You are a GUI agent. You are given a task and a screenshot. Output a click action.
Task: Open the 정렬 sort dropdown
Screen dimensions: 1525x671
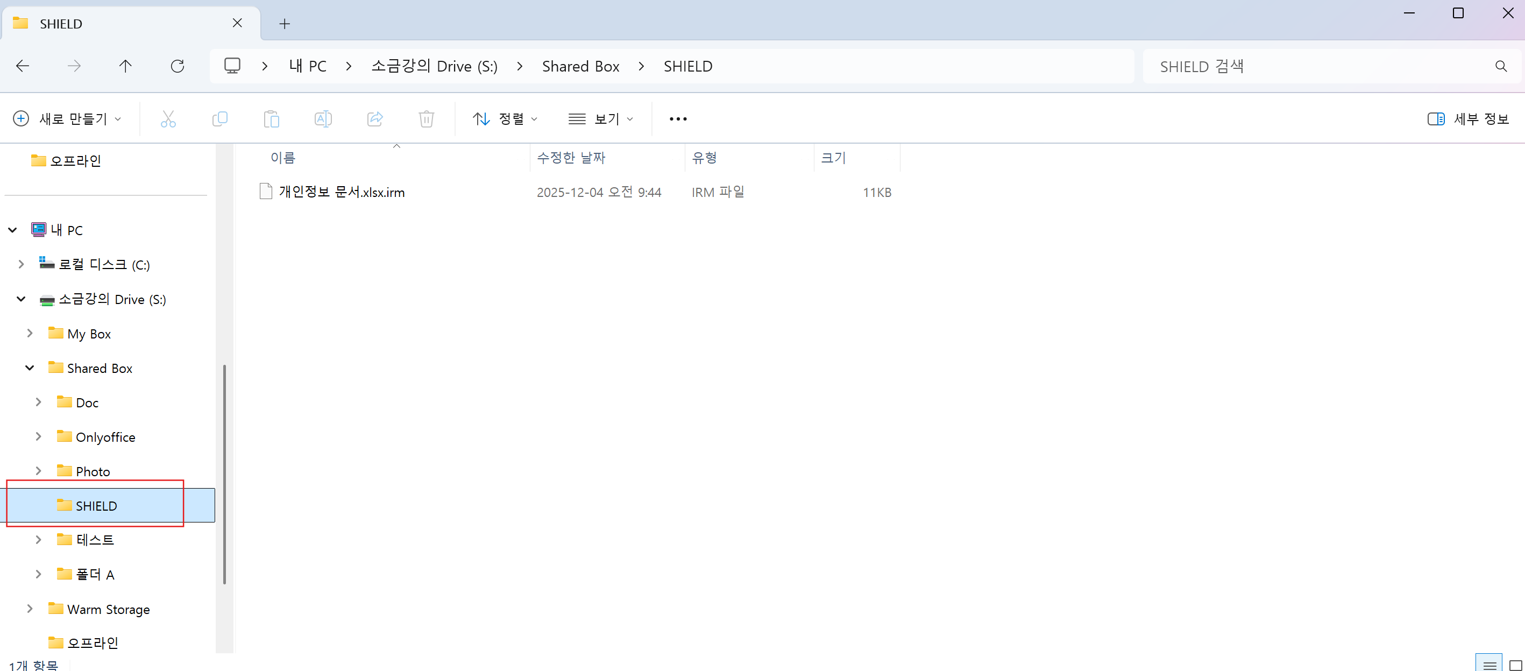pyautogui.click(x=505, y=119)
